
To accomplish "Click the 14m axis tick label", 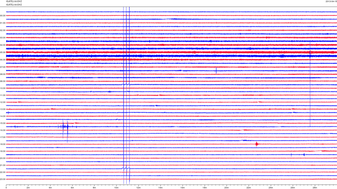I will [160, 188].
